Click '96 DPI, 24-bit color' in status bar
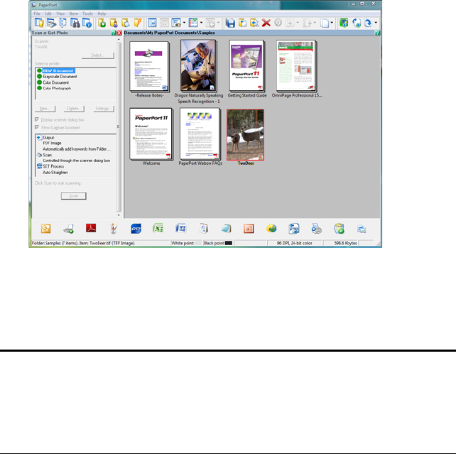456x454 pixels. point(294,243)
